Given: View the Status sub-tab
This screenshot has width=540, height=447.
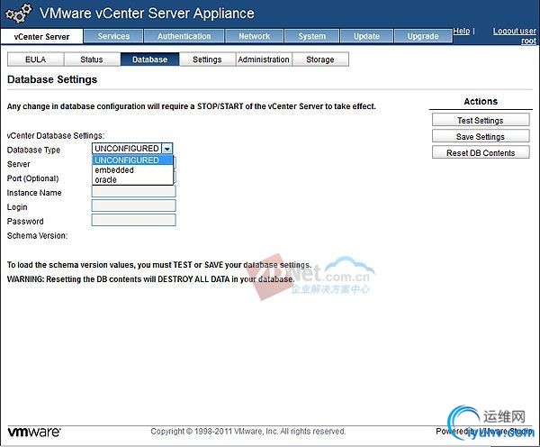Looking at the screenshot, I should (92, 59).
